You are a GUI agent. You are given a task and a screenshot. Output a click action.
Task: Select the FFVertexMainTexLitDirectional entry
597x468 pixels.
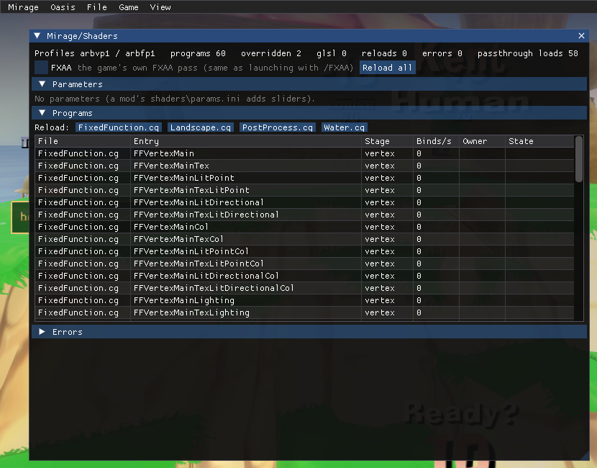click(x=206, y=215)
